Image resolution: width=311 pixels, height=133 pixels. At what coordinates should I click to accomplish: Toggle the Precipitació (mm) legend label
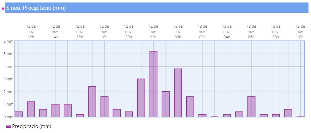point(31,126)
